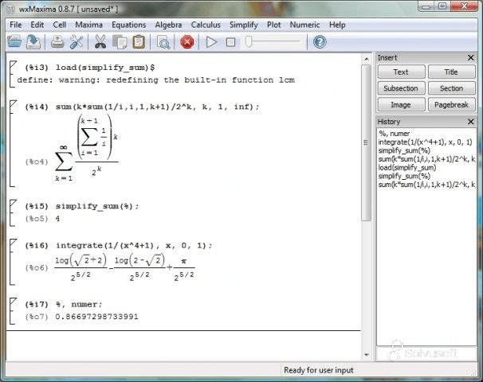Click the %i4 sum input line
483x382 pixels.
[x=157, y=107]
